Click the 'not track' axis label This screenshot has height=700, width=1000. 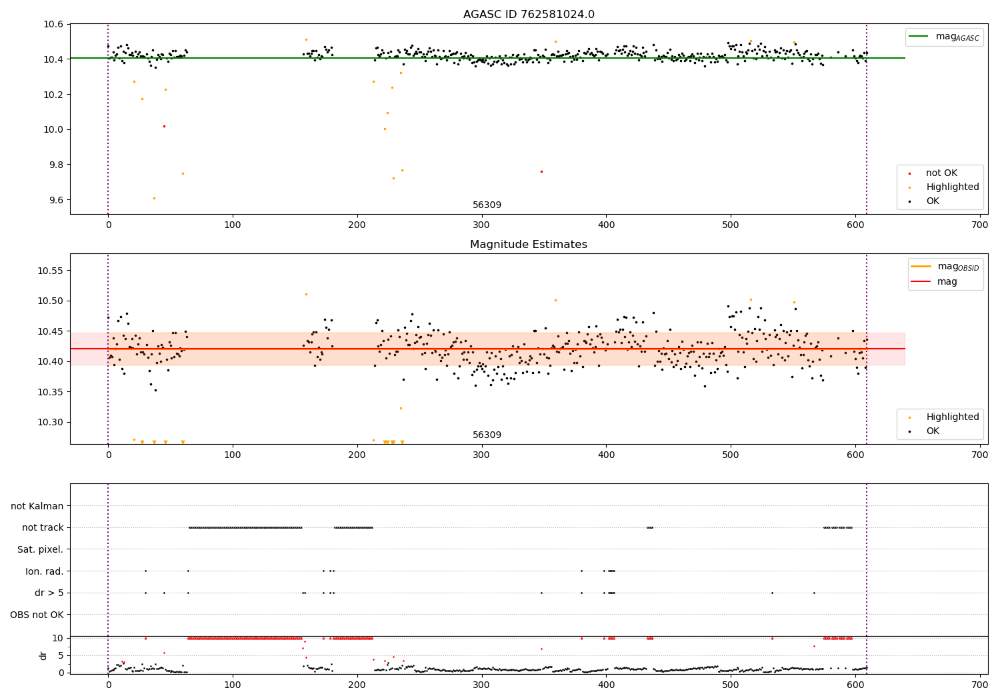[43, 527]
